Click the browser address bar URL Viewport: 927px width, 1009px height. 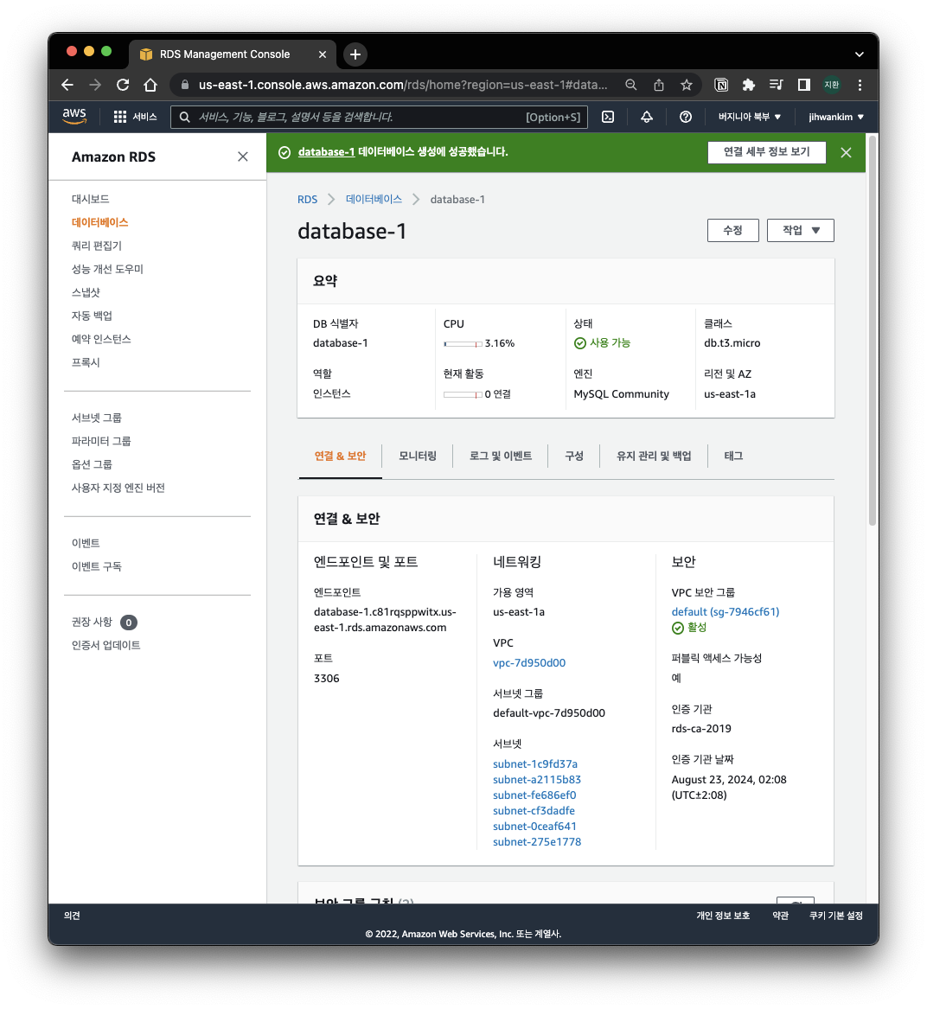[402, 85]
